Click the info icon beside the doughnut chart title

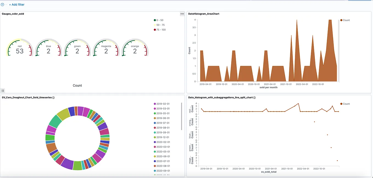point(53,97)
